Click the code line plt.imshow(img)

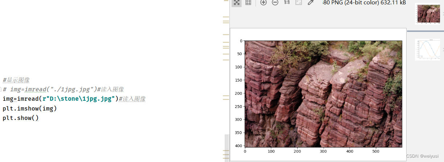click(x=30, y=108)
